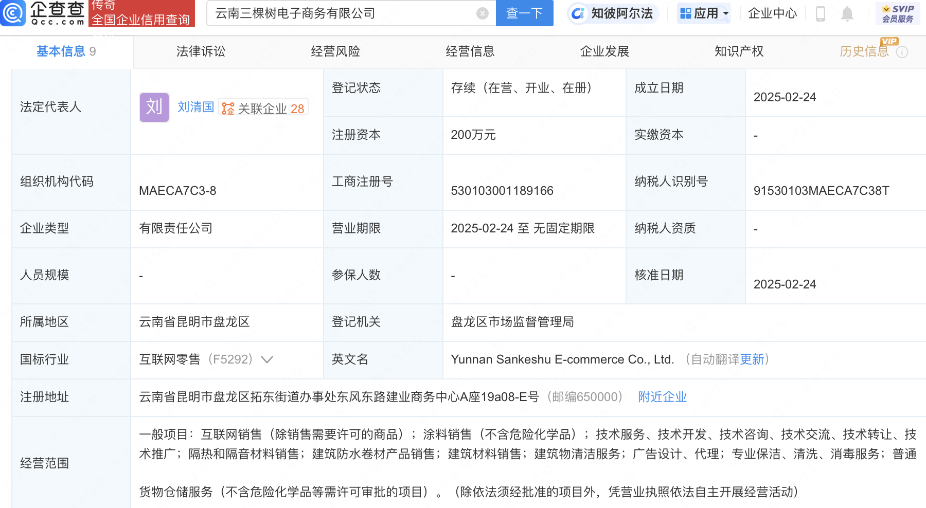
Task: Click 更新 link next to English name
Action: (x=752, y=359)
